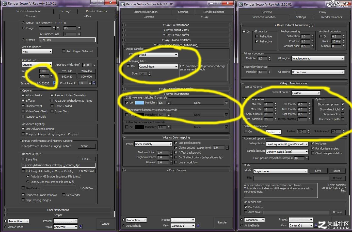Disable Use Advanced Lighting
352x232 pixels.
tap(23, 129)
